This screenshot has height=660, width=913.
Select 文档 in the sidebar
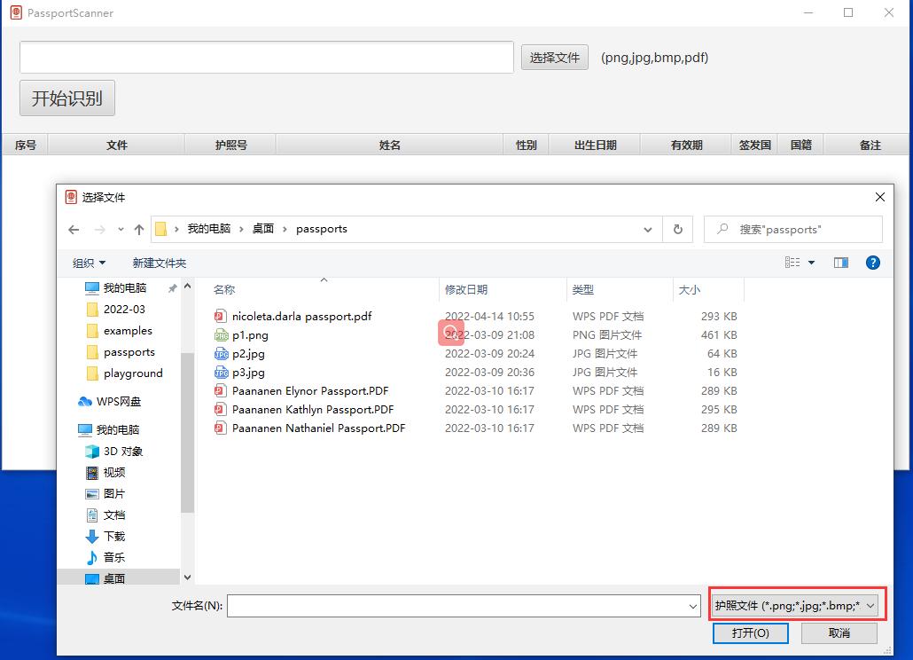114,515
